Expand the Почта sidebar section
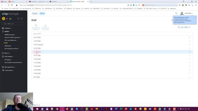The image size is (198, 111). (x=7, y=53)
